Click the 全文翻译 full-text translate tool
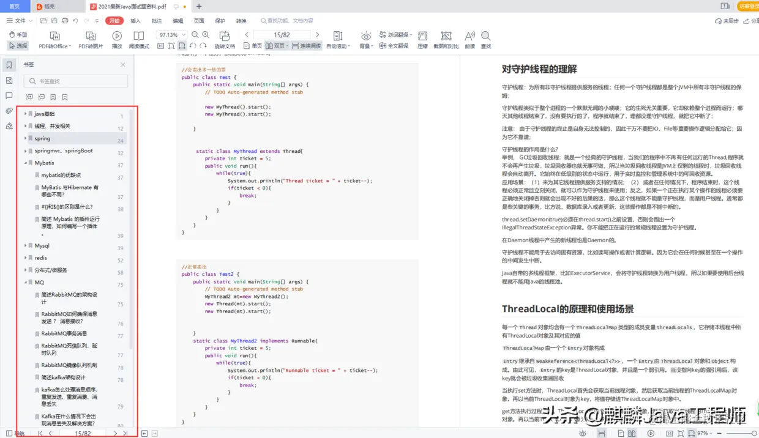 (x=394, y=46)
